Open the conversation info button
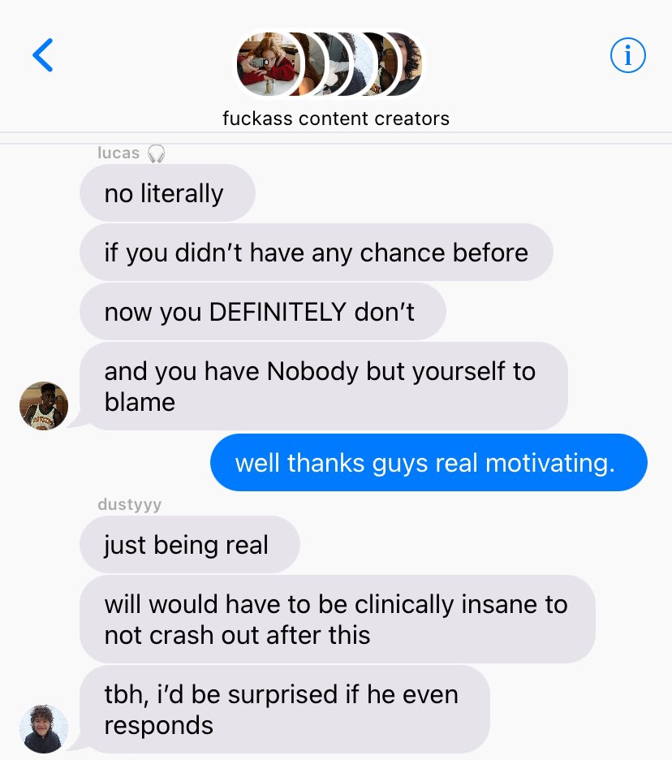Viewport: 672px width, 760px height. 627,55
